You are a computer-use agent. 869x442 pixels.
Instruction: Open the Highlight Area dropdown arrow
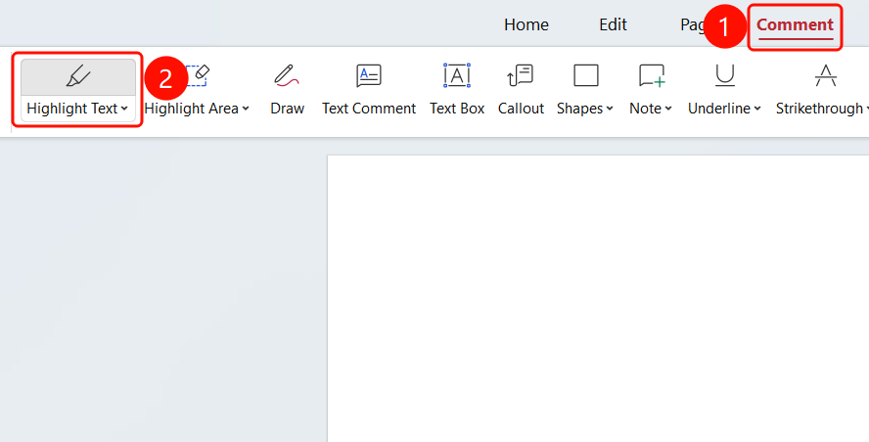click(x=246, y=109)
